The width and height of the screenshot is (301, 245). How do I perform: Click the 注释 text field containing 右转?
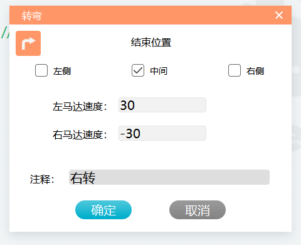pyautogui.click(x=169, y=177)
